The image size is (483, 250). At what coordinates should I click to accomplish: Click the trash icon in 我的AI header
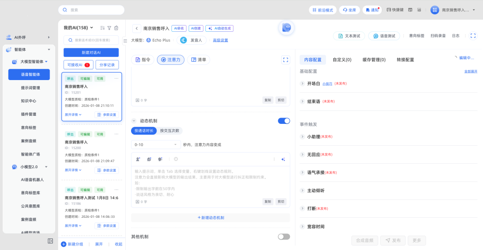[x=116, y=28]
